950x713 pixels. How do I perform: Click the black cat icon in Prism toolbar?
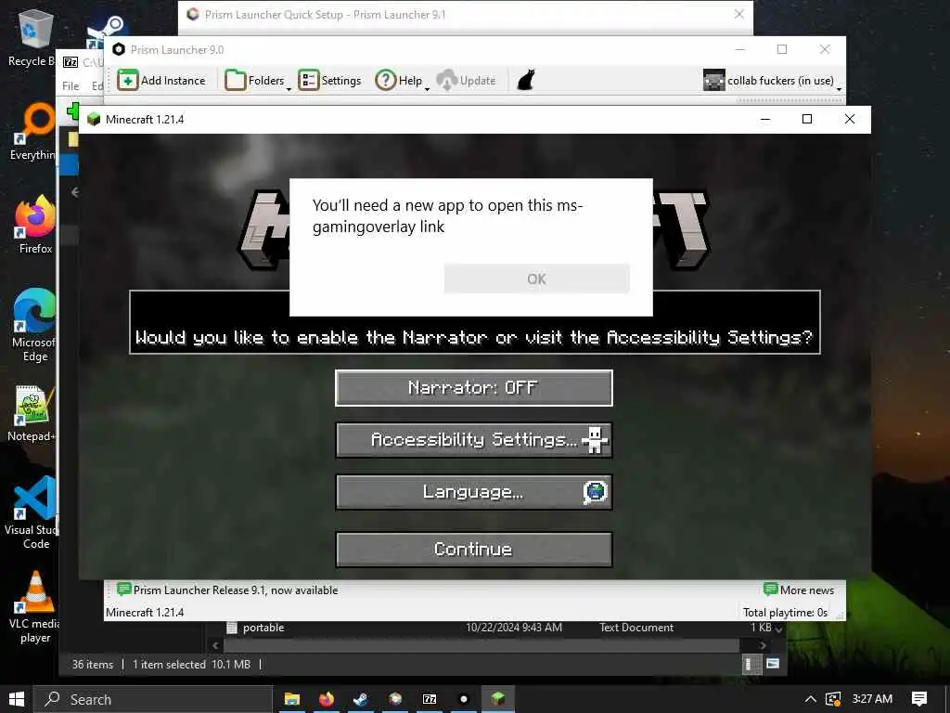(526, 80)
